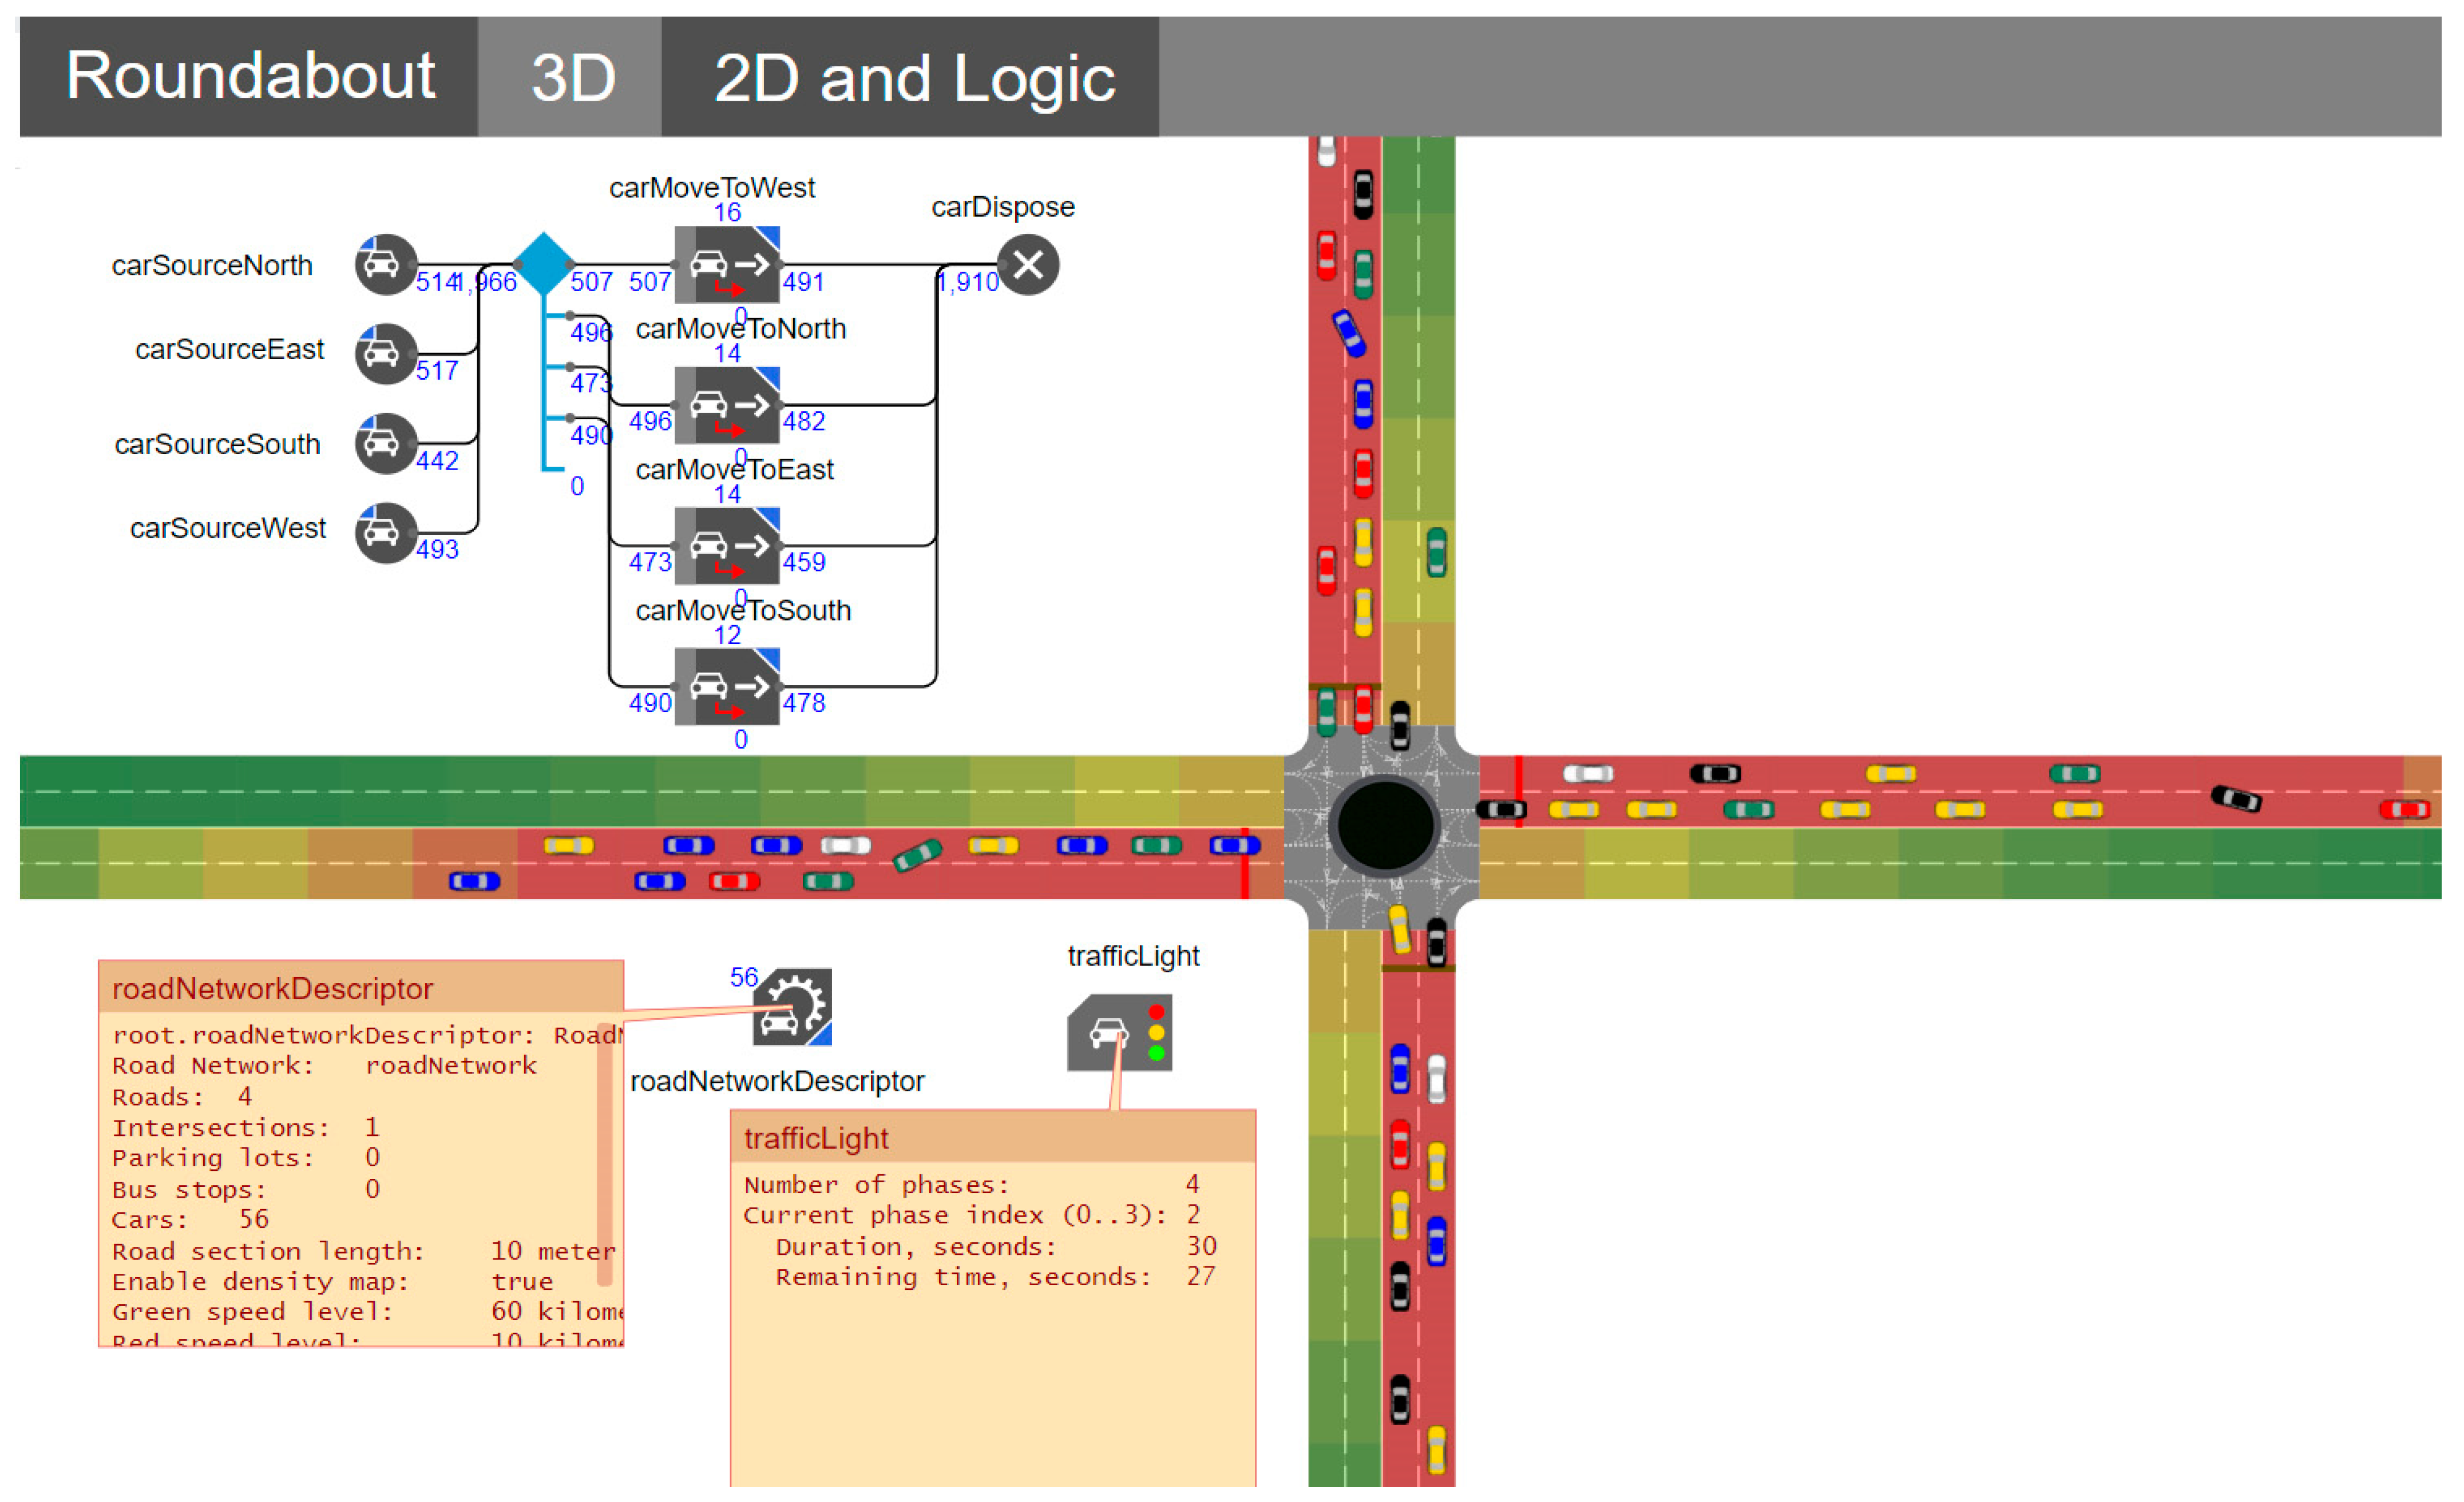Click the 'Number of phases: 4' row
The height and width of the screenshot is (1502, 2464).
point(971,1184)
